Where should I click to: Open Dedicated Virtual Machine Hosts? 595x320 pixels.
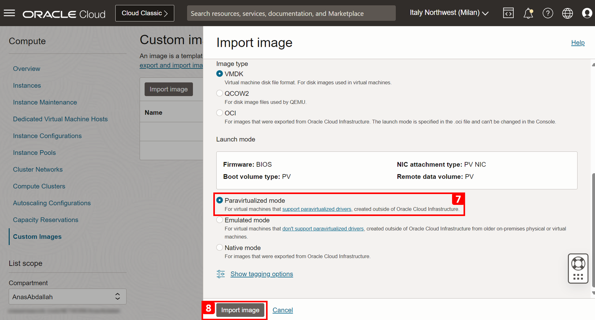[60, 119]
